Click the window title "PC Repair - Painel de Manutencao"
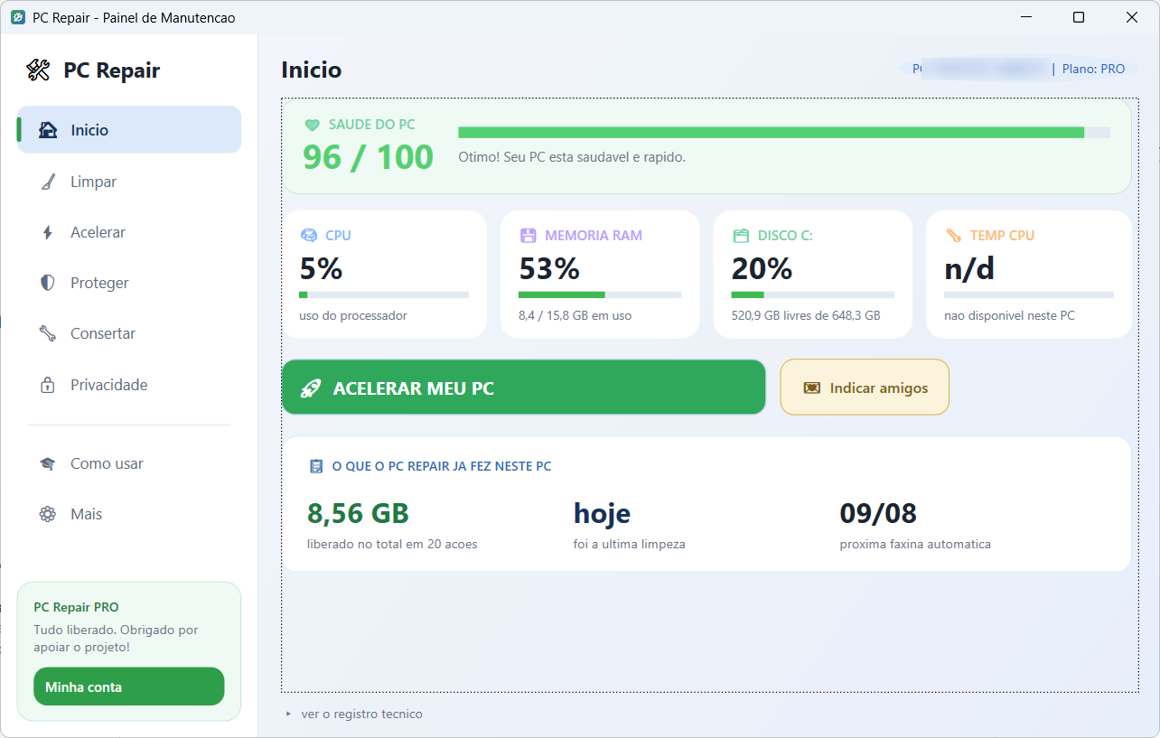This screenshot has height=738, width=1160. point(134,17)
